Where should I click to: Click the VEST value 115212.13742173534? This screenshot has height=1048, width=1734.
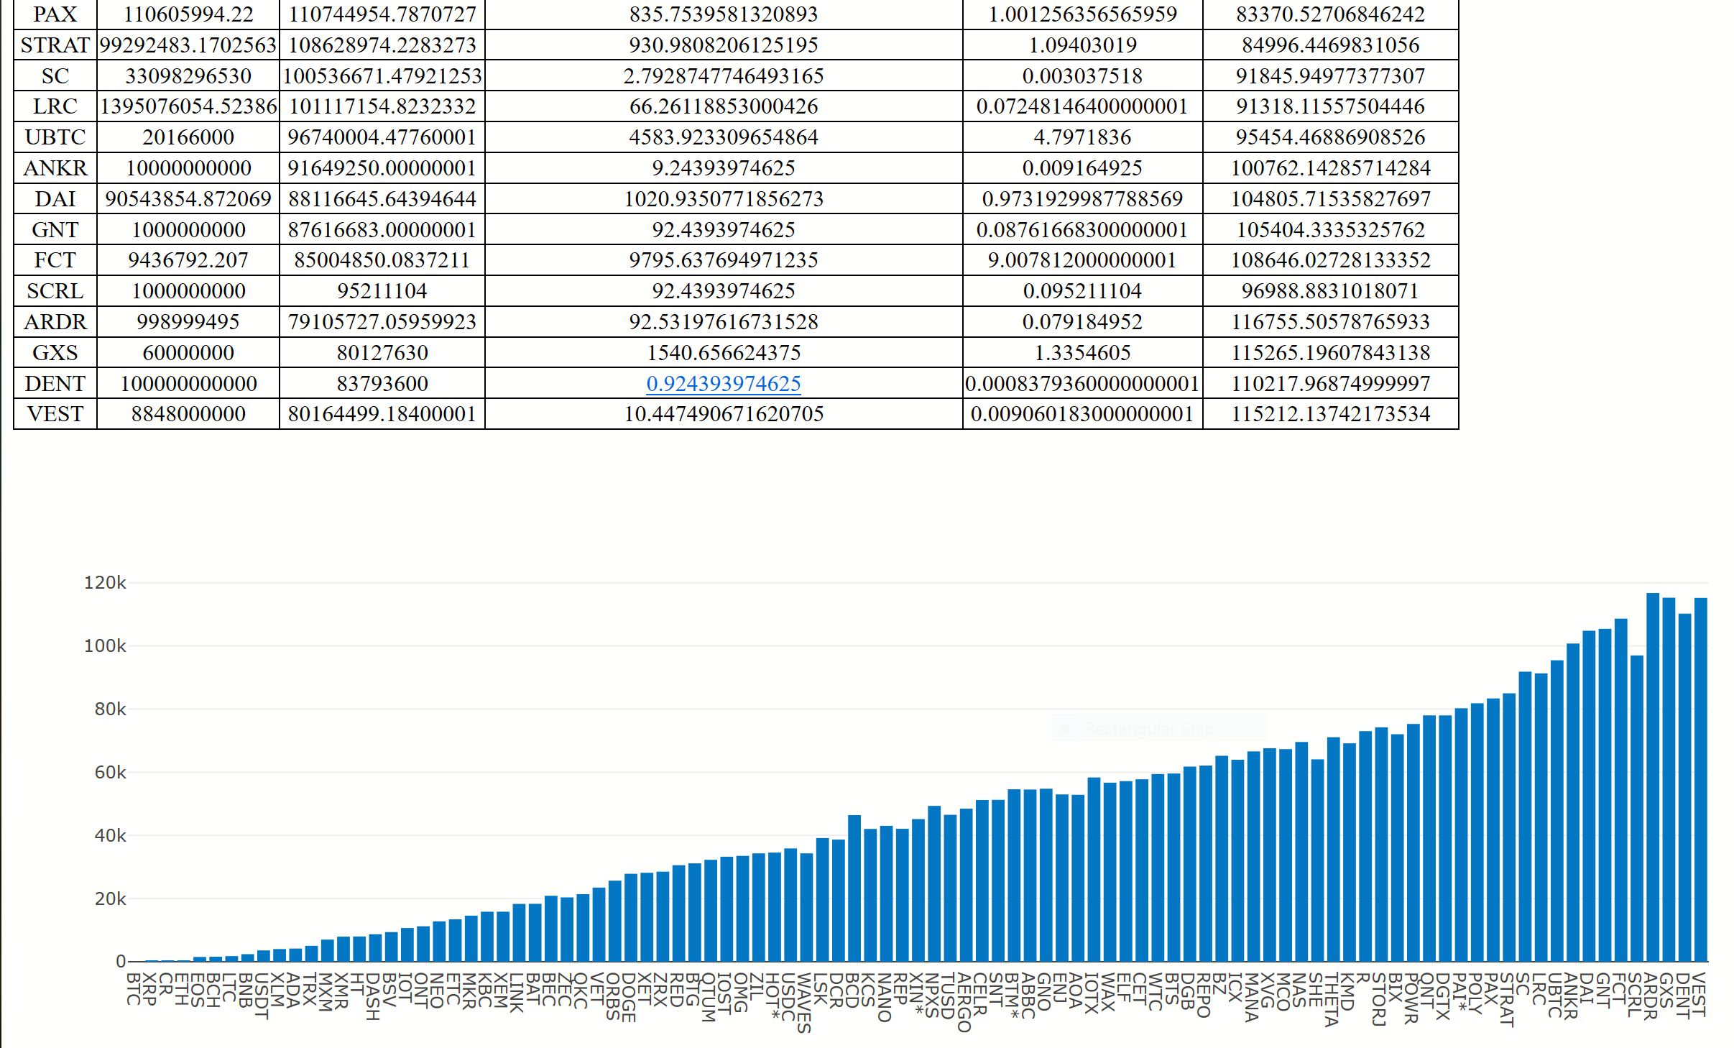tap(1331, 414)
